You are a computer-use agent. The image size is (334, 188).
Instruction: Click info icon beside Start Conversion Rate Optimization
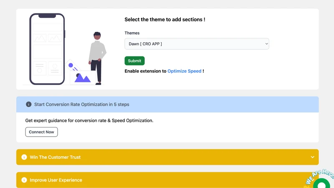click(x=28, y=104)
